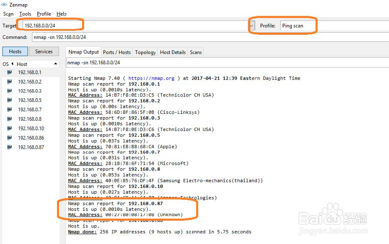Screen dimensions: 389x244
Task: Click the Technicolor MAC 14:B7:F8:0E:D3:C5 line
Action: (x=141, y=95)
